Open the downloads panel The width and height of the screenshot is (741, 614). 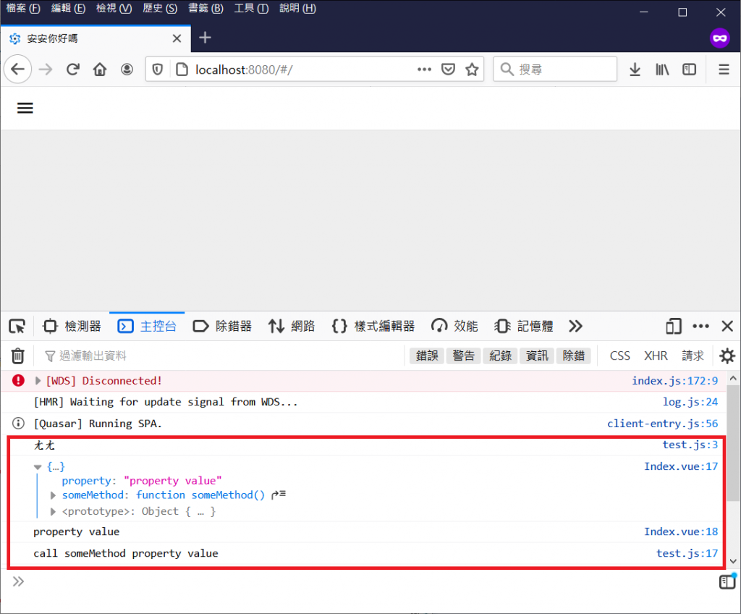(x=635, y=70)
